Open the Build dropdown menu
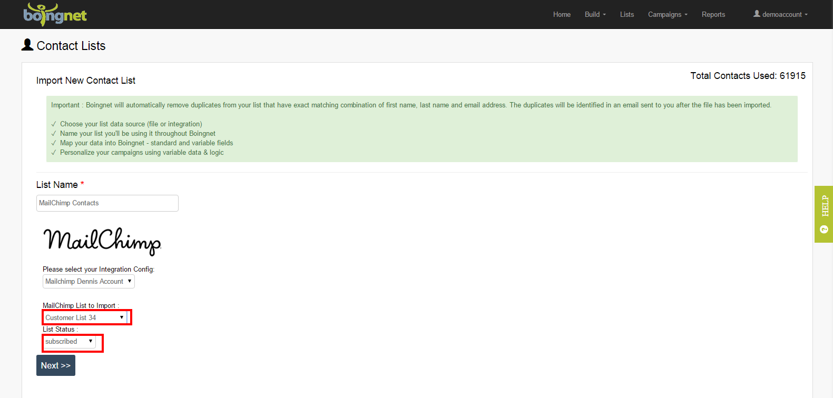 click(x=595, y=14)
